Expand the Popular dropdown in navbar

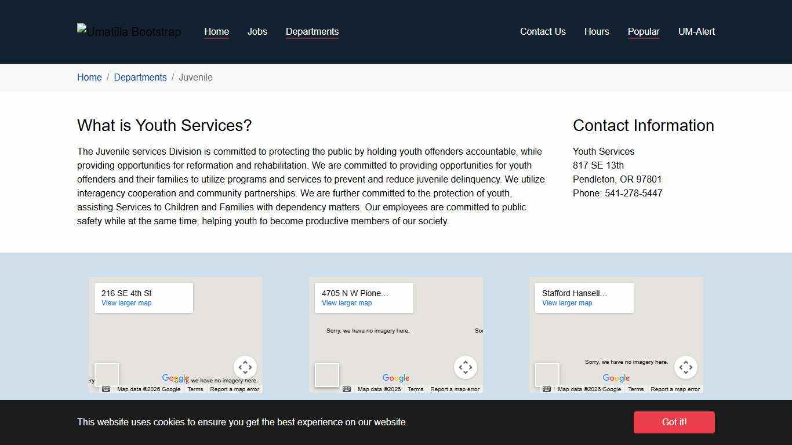[644, 32]
